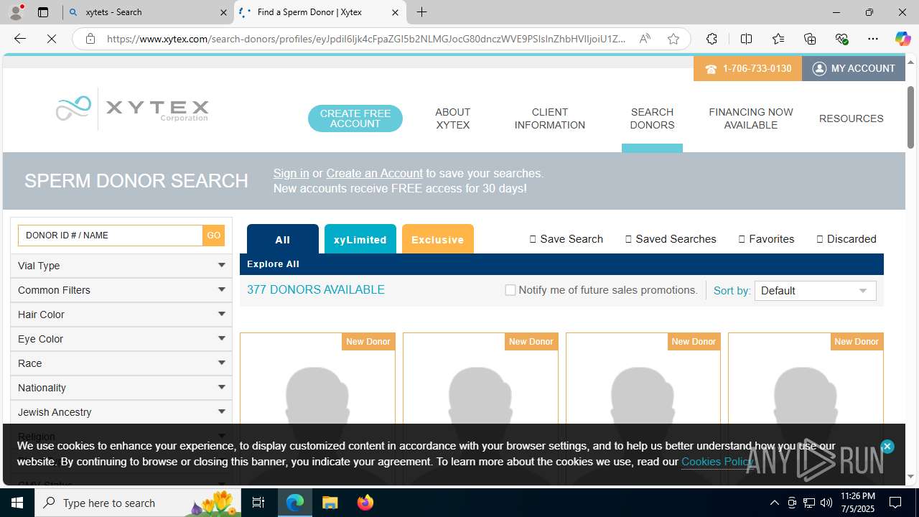The height and width of the screenshot is (517, 919).
Task: Follow the Sign in link
Action: pos(291,173)
